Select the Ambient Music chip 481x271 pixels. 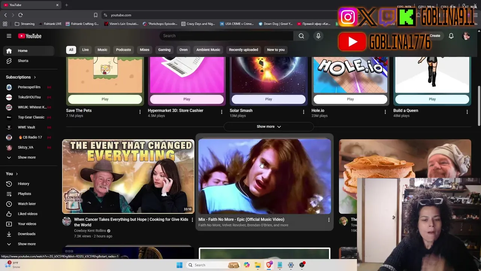208,50
